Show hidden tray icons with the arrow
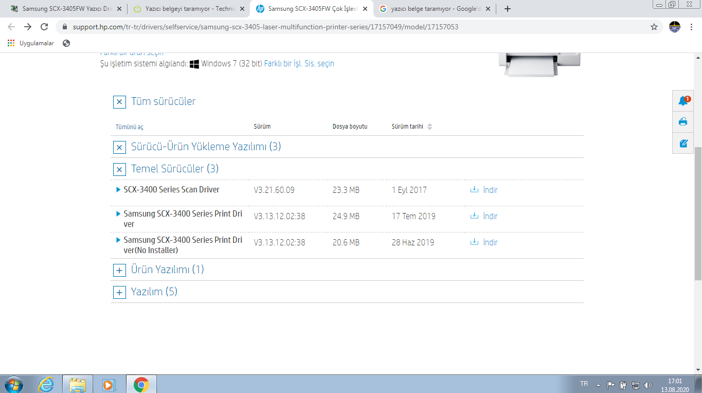Viewport: 702px width, 393px height. click(x=598, y=385)
